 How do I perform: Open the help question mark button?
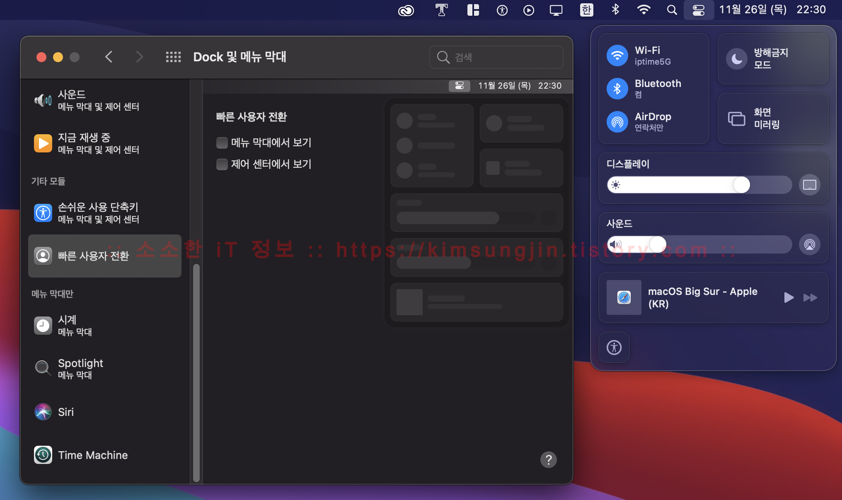tap(548, 459)
